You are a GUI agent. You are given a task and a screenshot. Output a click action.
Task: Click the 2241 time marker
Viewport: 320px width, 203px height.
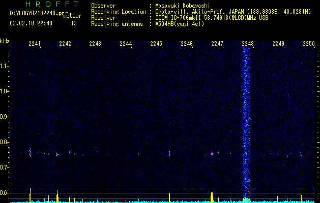click(x=35, y=44)
